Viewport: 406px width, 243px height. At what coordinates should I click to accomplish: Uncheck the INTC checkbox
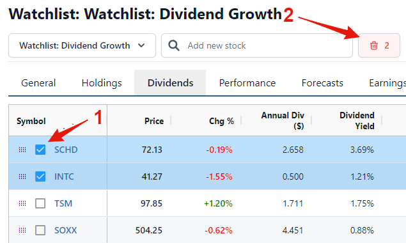[40, 176]
